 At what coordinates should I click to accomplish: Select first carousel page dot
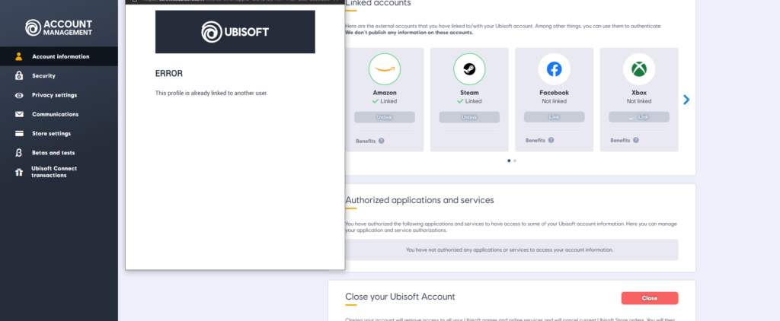pos(508,160)
